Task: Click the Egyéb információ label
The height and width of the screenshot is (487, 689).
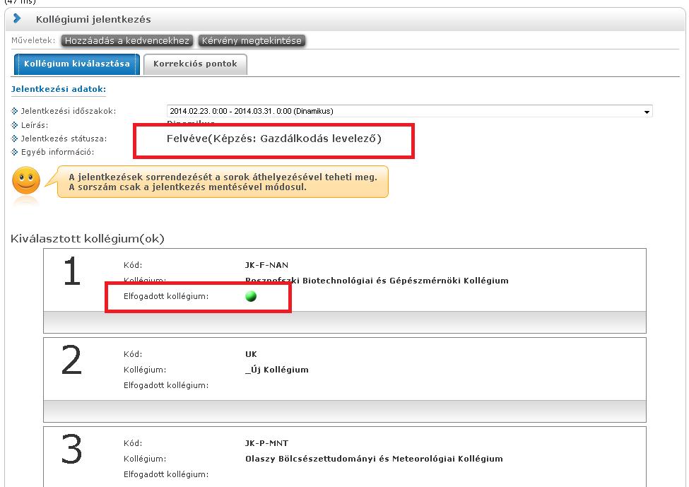Action: (x=57, y=152)
